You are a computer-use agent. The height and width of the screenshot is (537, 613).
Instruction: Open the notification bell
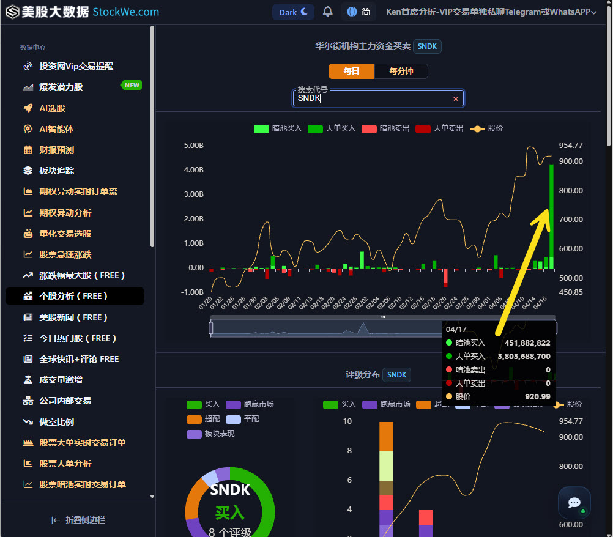(327, 12)
